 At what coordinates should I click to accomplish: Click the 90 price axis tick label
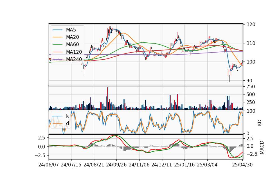(x=249, y=81)
